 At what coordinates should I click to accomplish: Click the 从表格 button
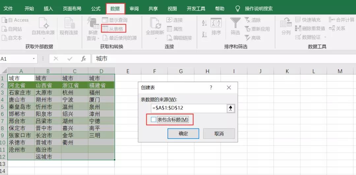[113, 29]
